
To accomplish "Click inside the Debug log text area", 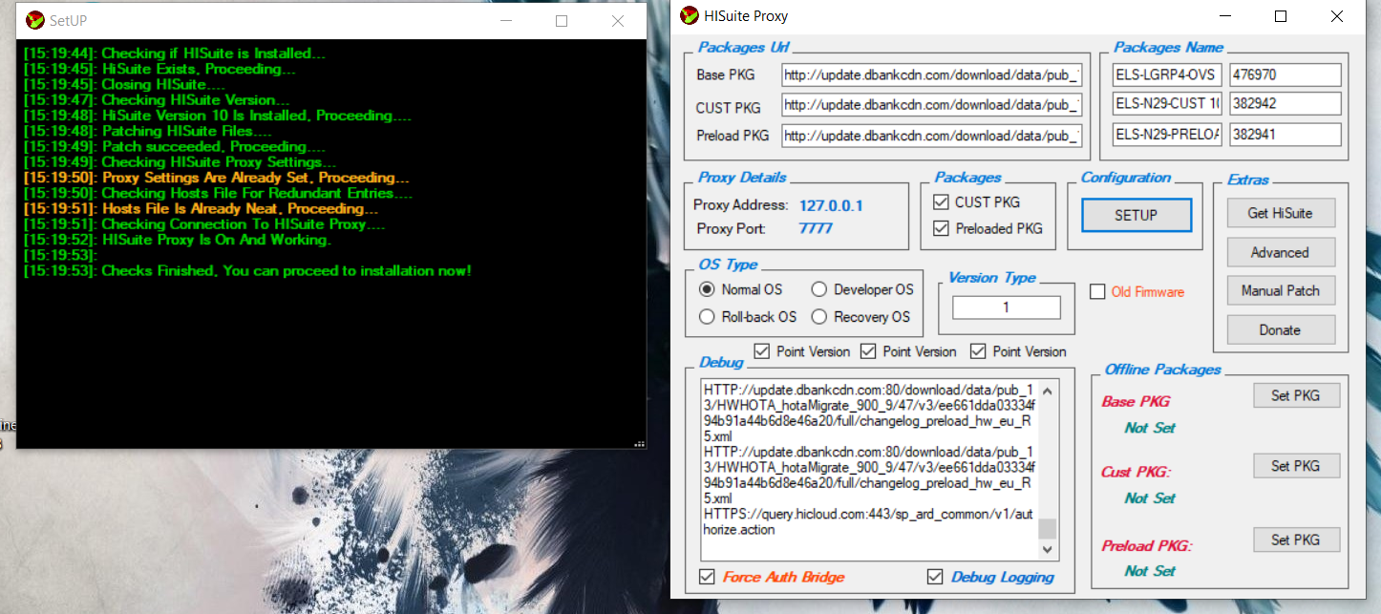I will pyautogui.click(x=870, y=469).
